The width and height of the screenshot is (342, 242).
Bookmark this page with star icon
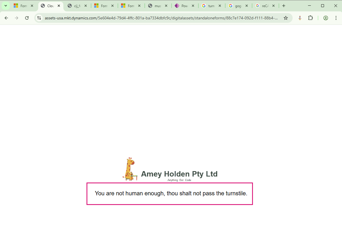click(286, 18)
